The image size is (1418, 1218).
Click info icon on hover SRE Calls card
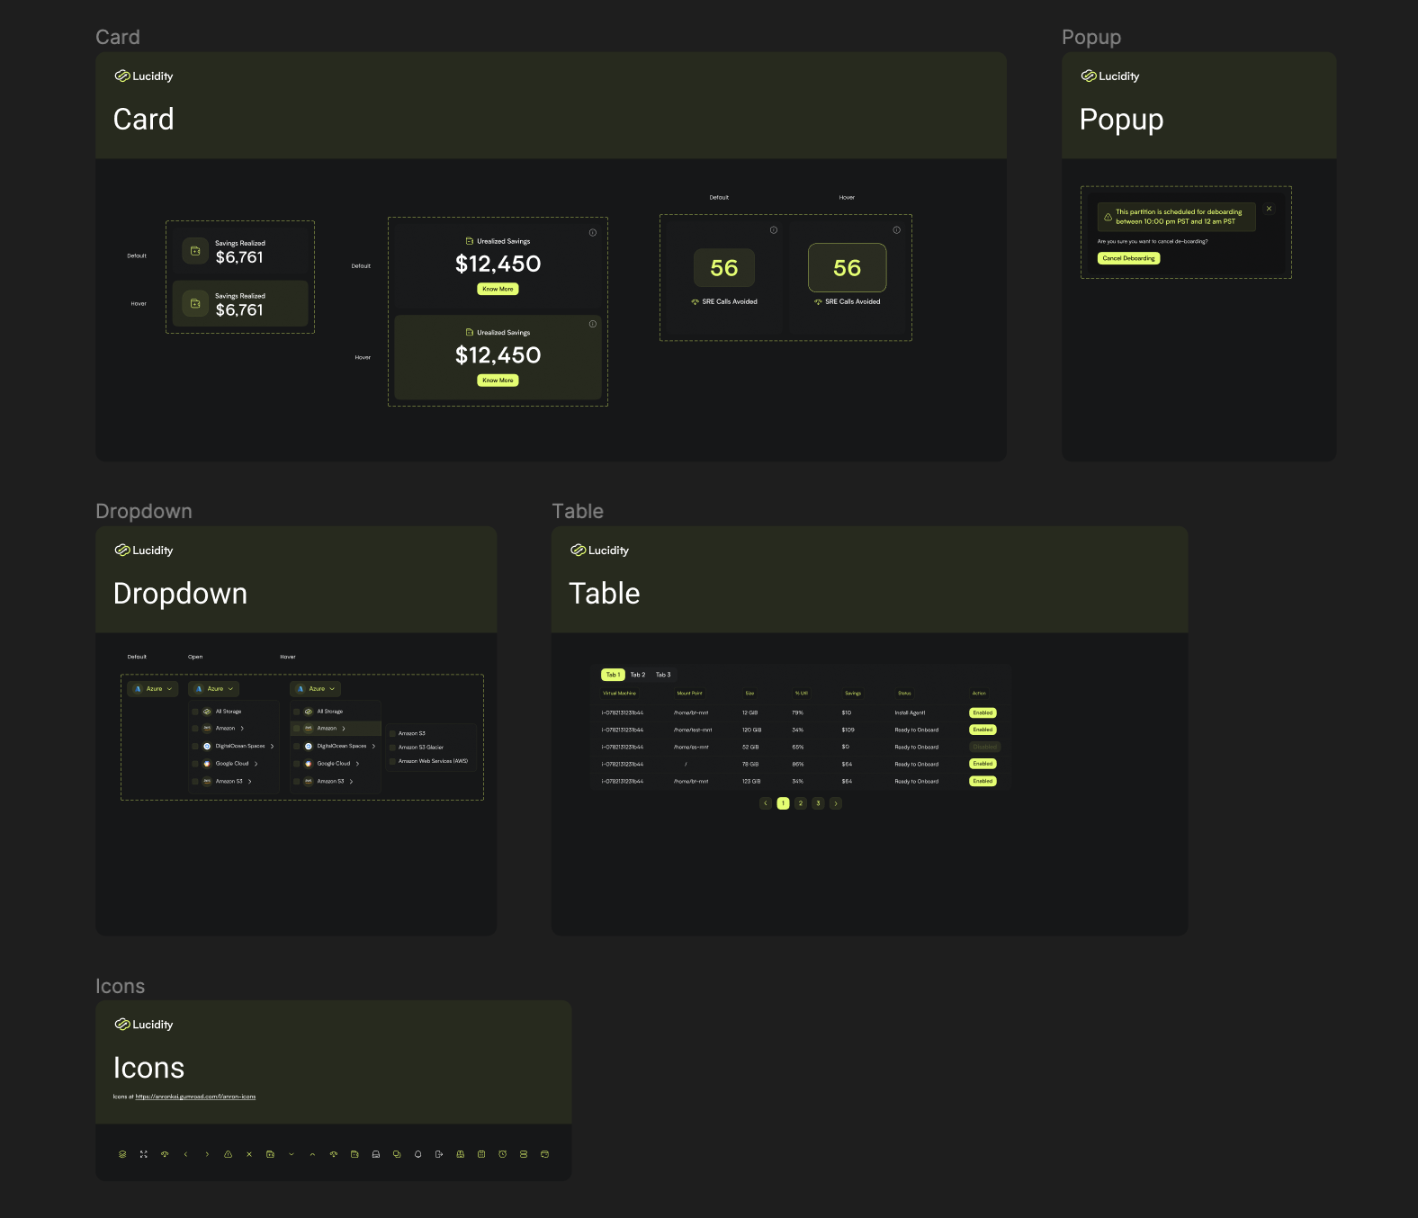[x=897, y=230]
